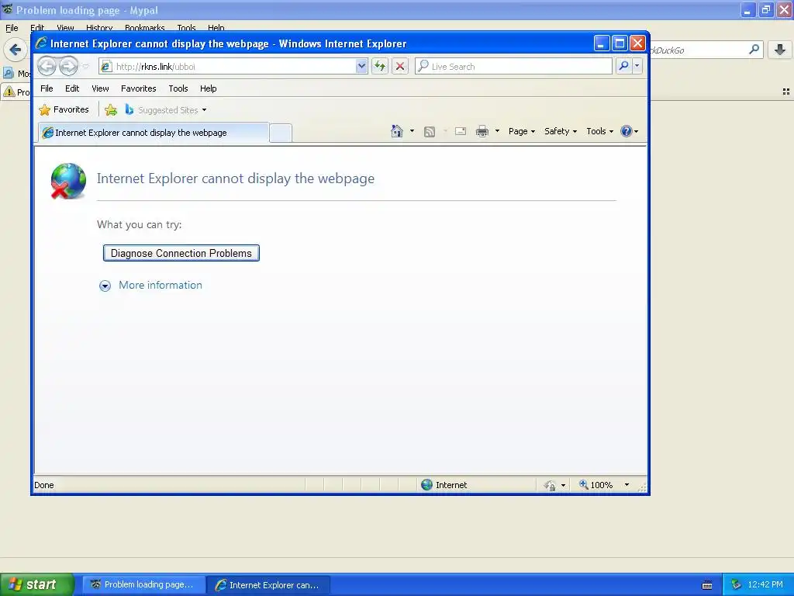Expand the zoom level dropdown arrow
Screen dimensions: 794x596
(627, 485)
